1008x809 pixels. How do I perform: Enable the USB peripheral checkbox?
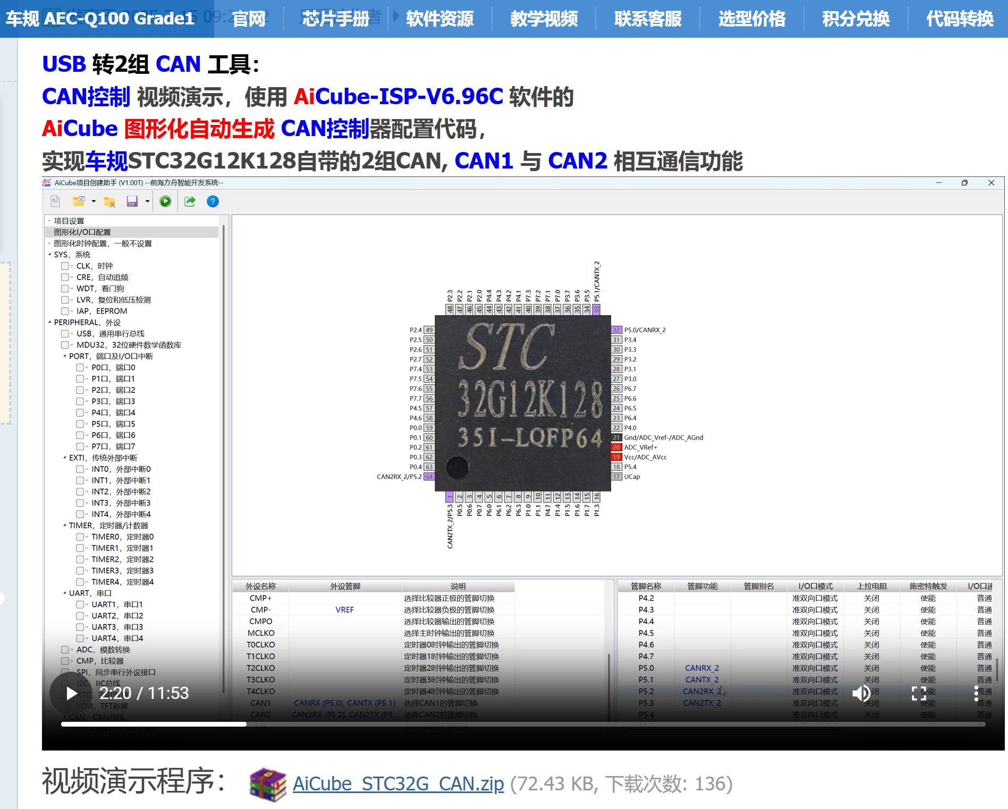click(x=65, y=333)
